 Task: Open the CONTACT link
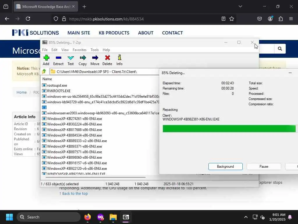[172, 33]
